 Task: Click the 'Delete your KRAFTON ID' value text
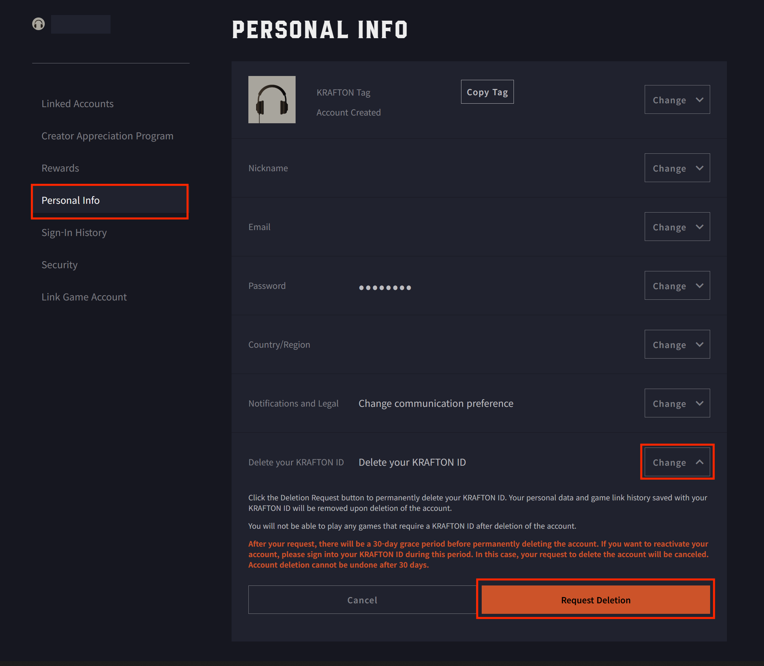pyautogui.click(x=412, y=462)
